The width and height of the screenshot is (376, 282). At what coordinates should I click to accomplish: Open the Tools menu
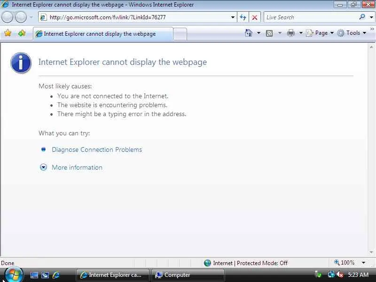tap(352, 33)
